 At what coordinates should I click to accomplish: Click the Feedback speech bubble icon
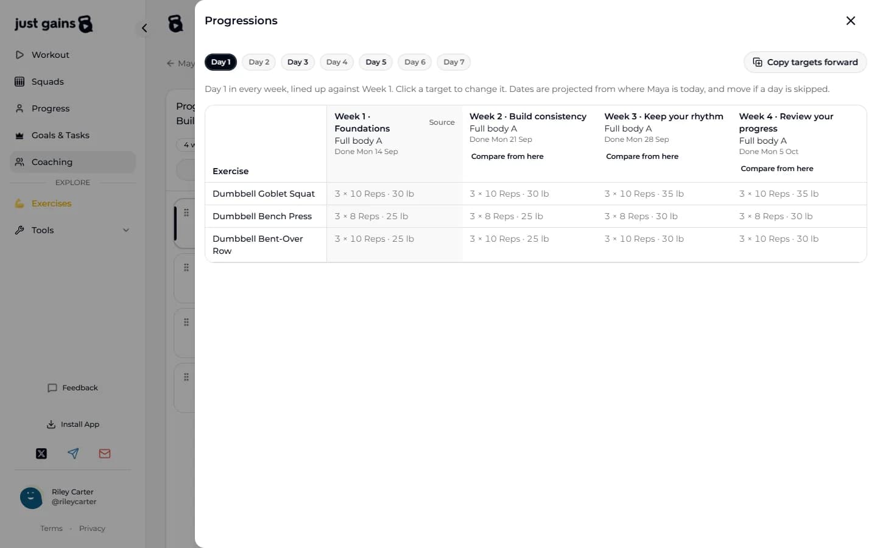52,388
